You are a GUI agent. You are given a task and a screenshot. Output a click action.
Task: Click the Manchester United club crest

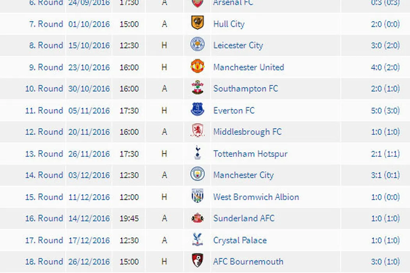click(197, 67)
